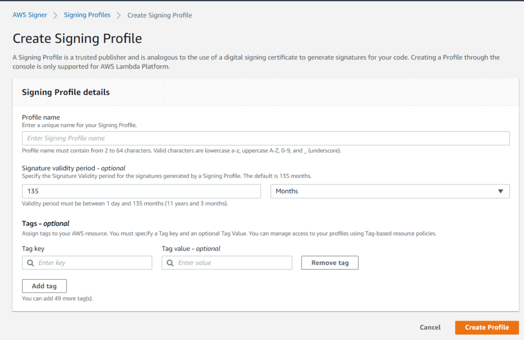Viewport: 524px width, 340px height.
Task: Click the search icon in Tag value field
Action: (170, 262)
